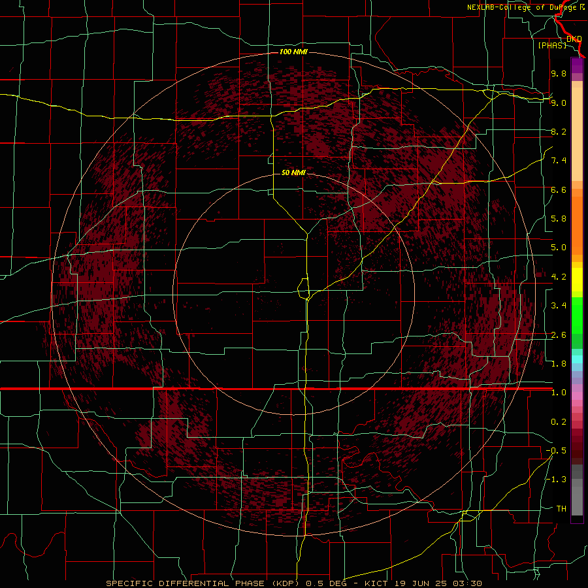Click the 4.2 value on the color scale
Viewport: 588px width, 588px height.
tap(559, 277)
